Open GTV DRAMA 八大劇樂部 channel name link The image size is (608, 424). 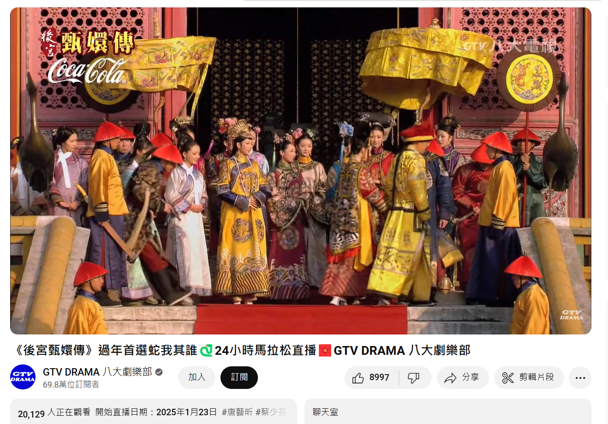tap(97, 372)
